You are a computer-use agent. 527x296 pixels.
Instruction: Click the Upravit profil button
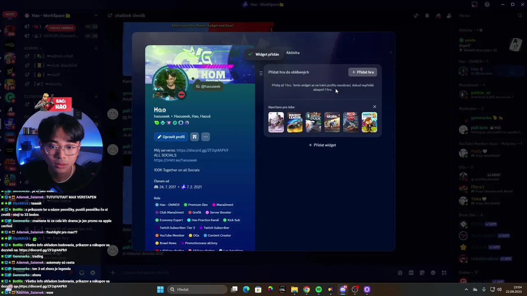click(x=171, y=137)
